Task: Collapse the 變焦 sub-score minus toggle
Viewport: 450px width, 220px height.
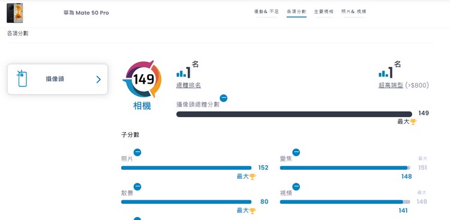Action: [296, 152]
